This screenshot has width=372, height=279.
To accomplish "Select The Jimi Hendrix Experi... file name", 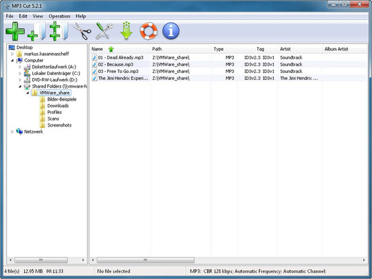I will [x=123, y=78].
